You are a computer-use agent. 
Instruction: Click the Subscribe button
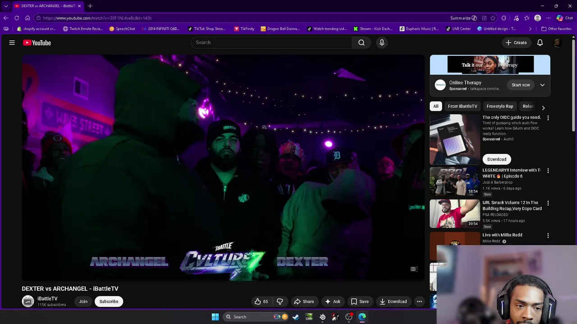coord(109,301)
